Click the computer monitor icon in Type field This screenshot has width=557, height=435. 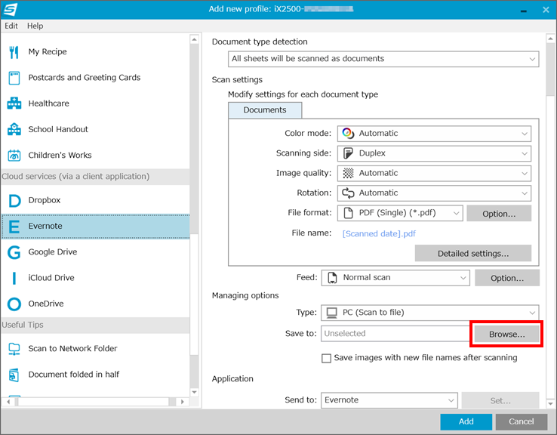(x=332, y=313)
